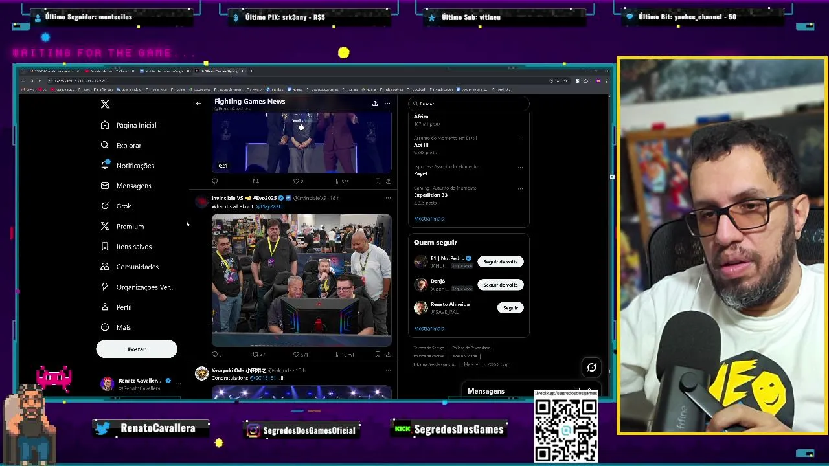Open the Explorar page
The height and width of the screenshot is (466, 829).
(121, 146)
